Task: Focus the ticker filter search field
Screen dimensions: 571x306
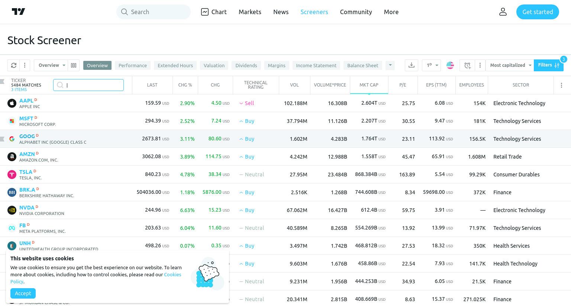Action: [88, 85]
